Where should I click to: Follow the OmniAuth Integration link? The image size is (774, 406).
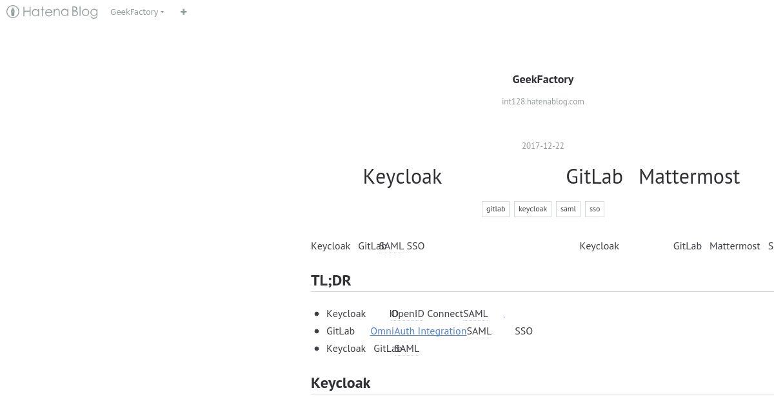click(418, 331)
